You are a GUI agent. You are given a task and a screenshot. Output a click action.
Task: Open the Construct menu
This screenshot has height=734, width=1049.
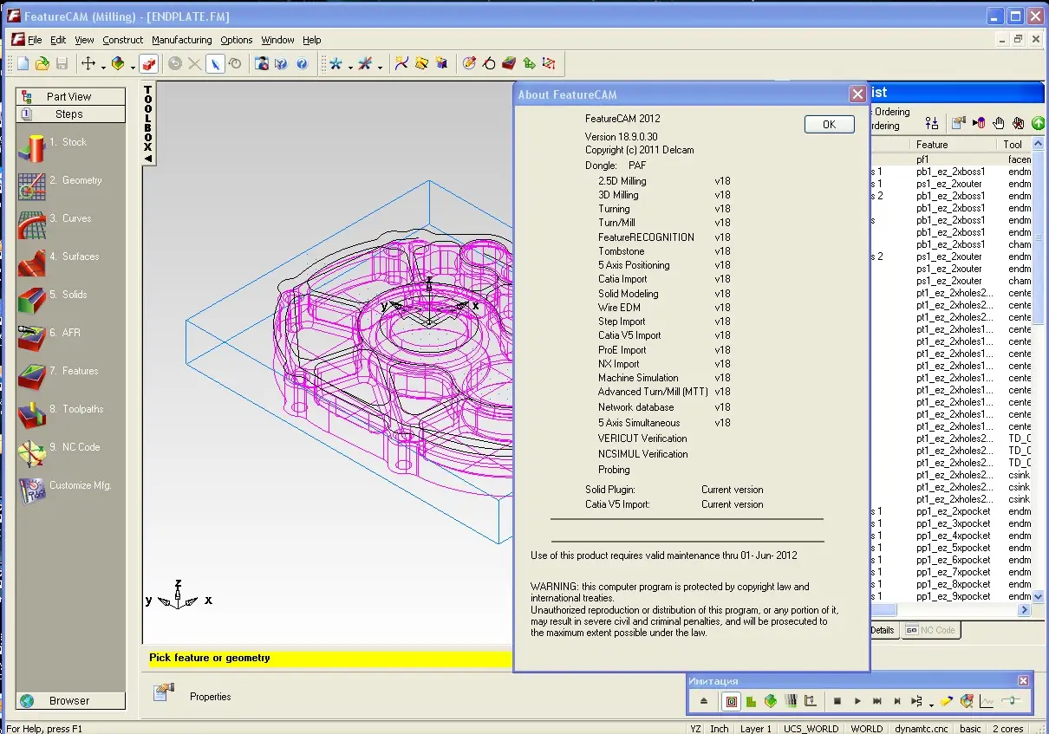pyautogui.click(x=122, y=40)
